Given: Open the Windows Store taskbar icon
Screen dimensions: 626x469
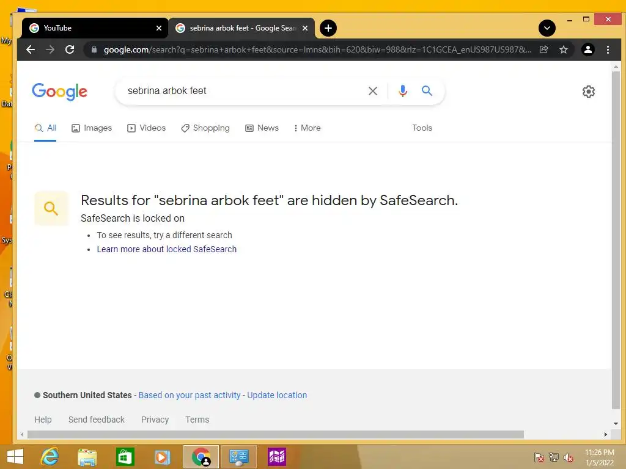Looking at the screenshot, I should pos(125,457).
